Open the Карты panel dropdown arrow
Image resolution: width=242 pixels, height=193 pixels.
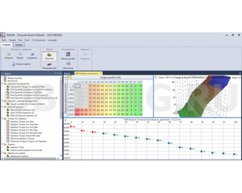[x=55, y=73]
